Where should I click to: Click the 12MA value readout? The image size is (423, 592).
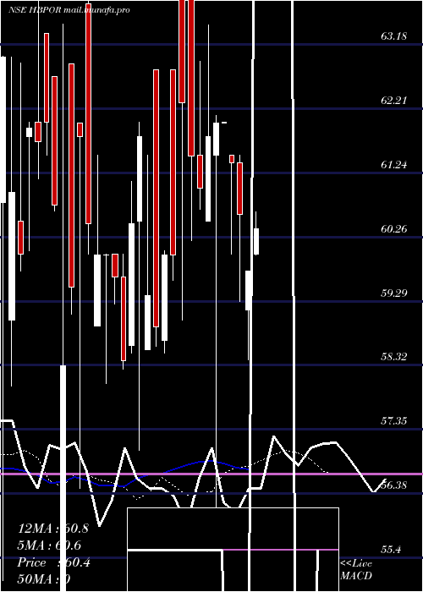(52, 529)
